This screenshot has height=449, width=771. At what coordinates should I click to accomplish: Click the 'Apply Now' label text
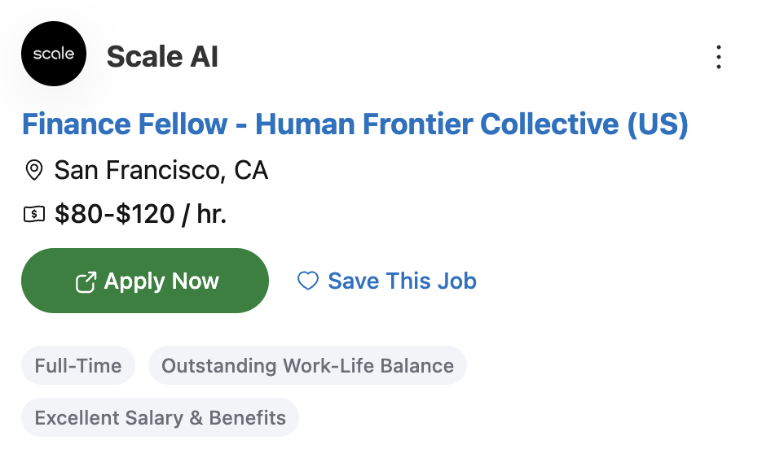(161, 281)
